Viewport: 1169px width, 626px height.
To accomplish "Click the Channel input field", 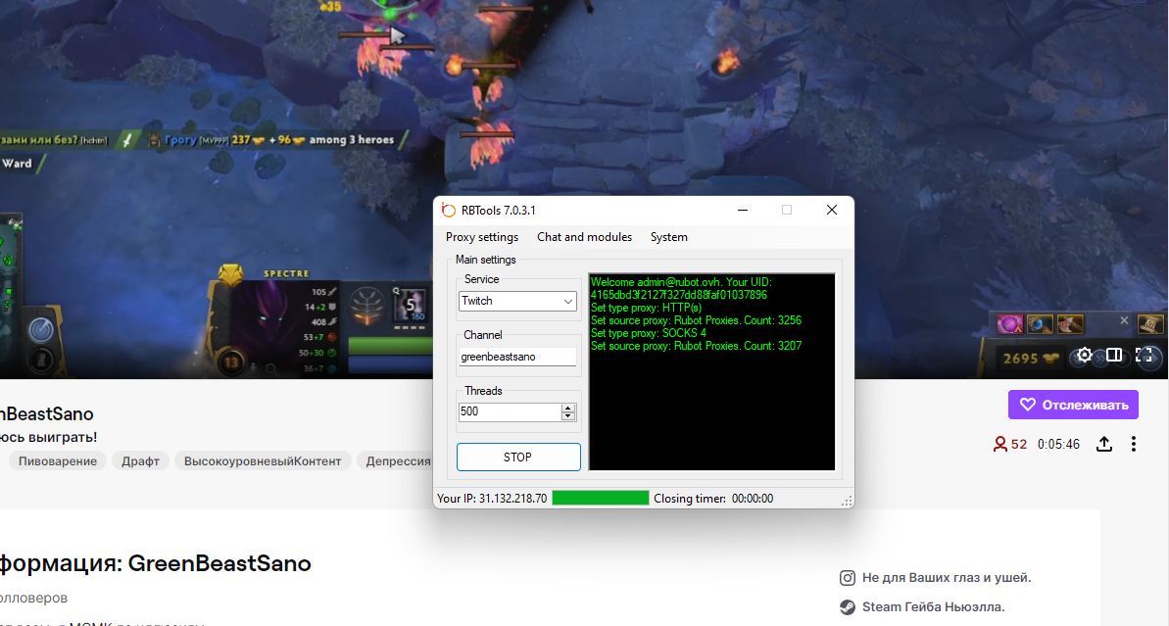I will [x=518, y=358].
